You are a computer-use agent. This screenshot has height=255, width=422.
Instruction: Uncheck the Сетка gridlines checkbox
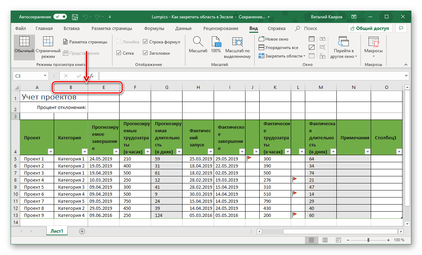point(119,53)
